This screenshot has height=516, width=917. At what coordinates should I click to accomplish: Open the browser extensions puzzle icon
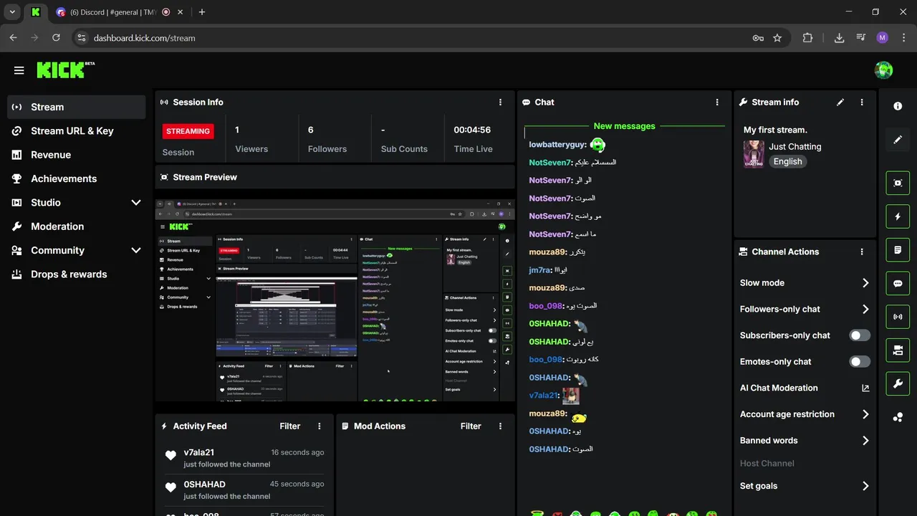[807, 38]
